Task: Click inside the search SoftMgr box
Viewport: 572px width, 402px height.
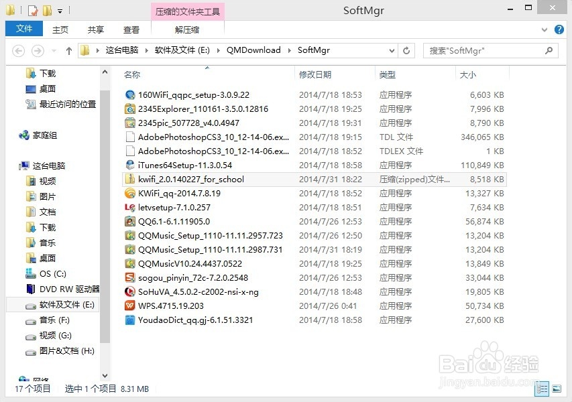Action: pos(490,50)
